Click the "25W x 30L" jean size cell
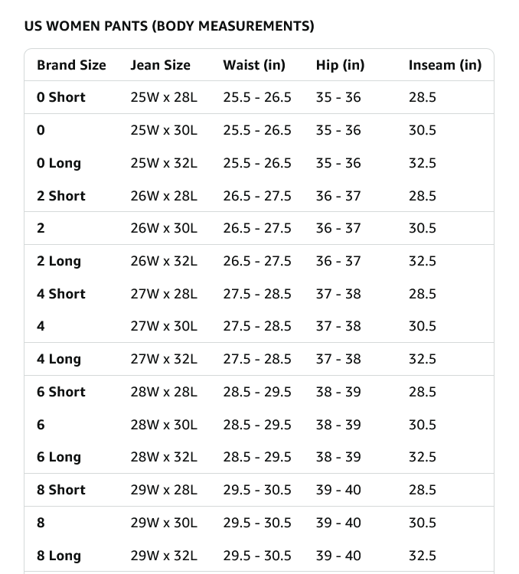Screen dimensions: 519x574 pos(164,130)
